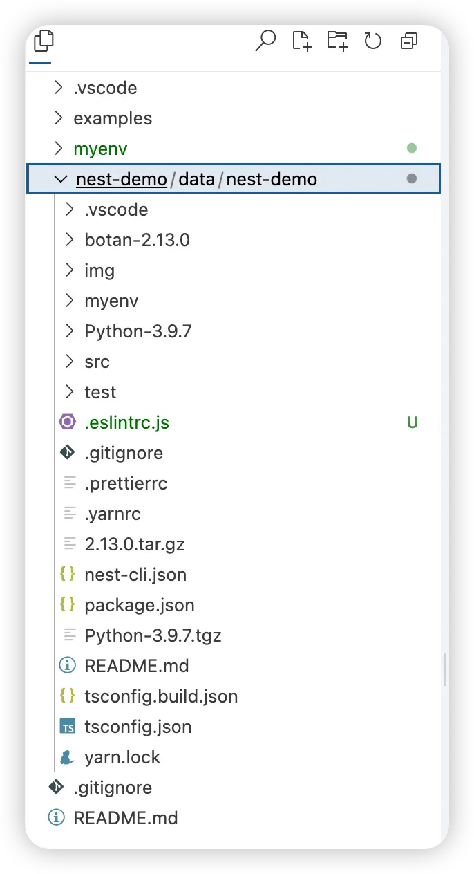Open the root-level .gitignore file
The height and width of the screenshot is (874, 474).
point(113,788)
